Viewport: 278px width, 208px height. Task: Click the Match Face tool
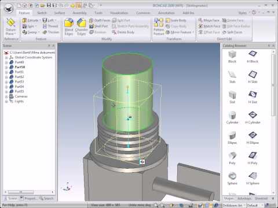(x=209, y=26)
